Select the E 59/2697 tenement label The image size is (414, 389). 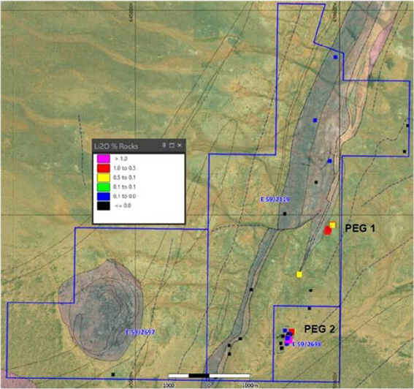pos(140,332)
